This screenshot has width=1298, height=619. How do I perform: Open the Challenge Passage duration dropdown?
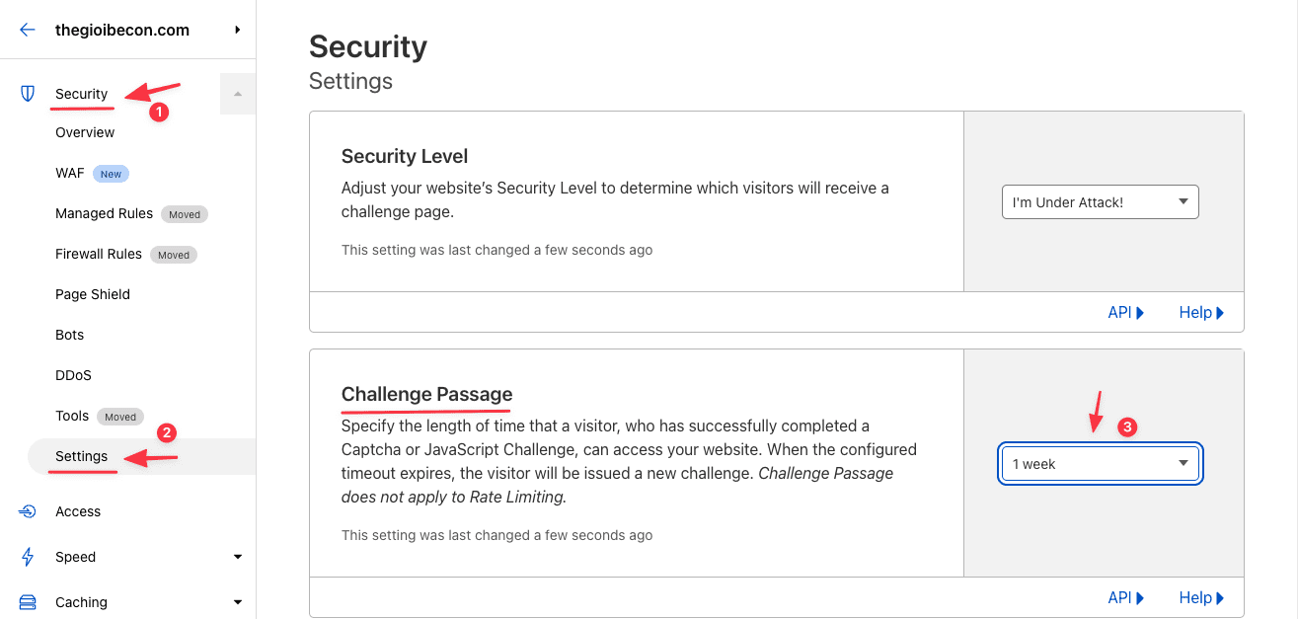tap(1100, 463)
